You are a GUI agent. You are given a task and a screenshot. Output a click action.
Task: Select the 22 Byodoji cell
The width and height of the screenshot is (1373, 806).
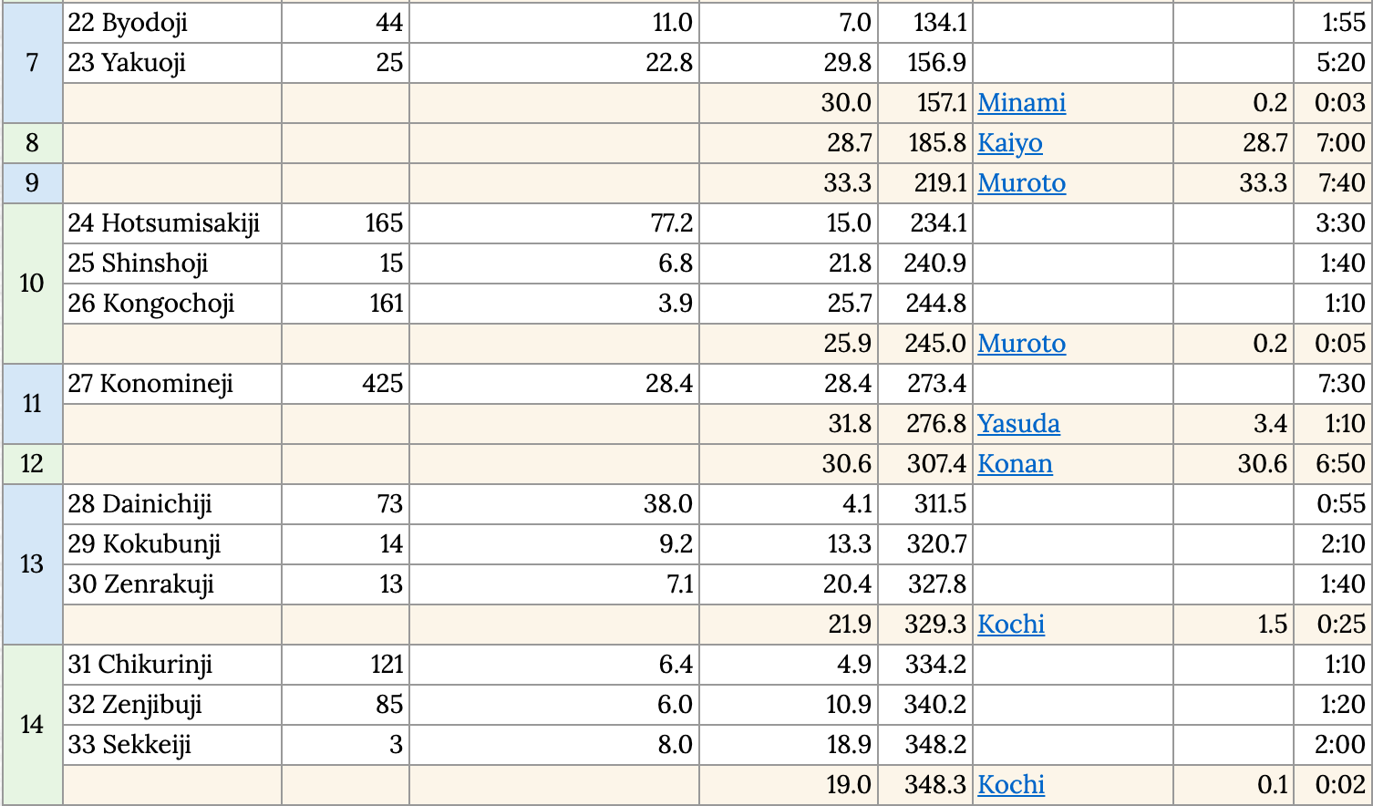pyautogui.click(x=172, y=23)
